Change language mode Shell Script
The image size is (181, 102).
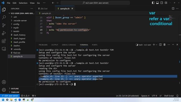[169, 96]
